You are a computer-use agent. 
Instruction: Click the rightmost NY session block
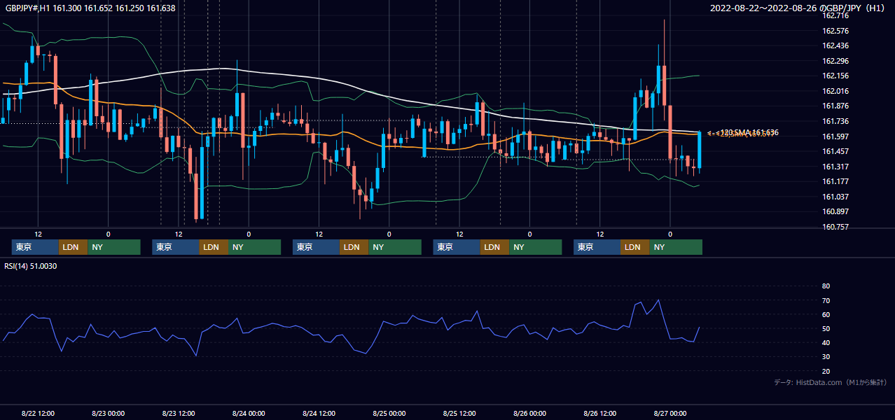[676, 247]
